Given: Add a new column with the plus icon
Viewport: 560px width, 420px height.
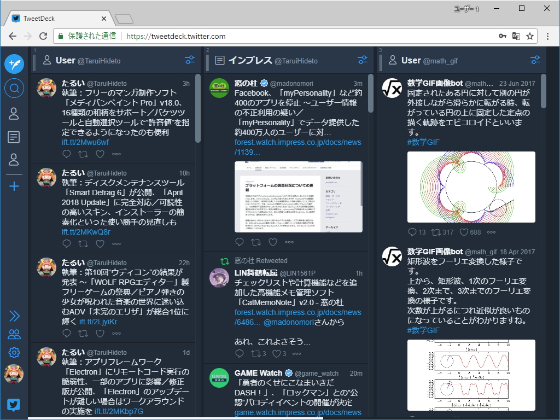Looking at the screenshot, I should 14,185.
